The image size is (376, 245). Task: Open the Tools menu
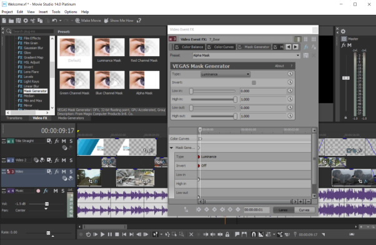(56, 12)
